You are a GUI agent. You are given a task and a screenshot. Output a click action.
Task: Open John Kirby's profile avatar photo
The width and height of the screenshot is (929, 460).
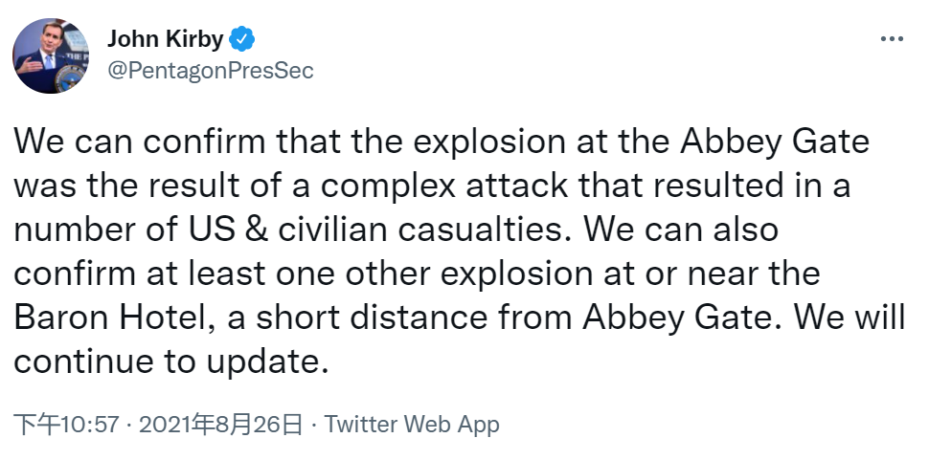(50, 55)
